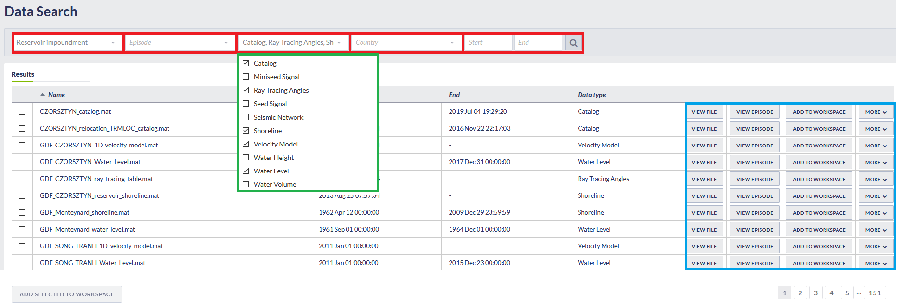
Task: Select row checkbox for CZORSZTYN_catalog.mat
Action: (22, 111)
